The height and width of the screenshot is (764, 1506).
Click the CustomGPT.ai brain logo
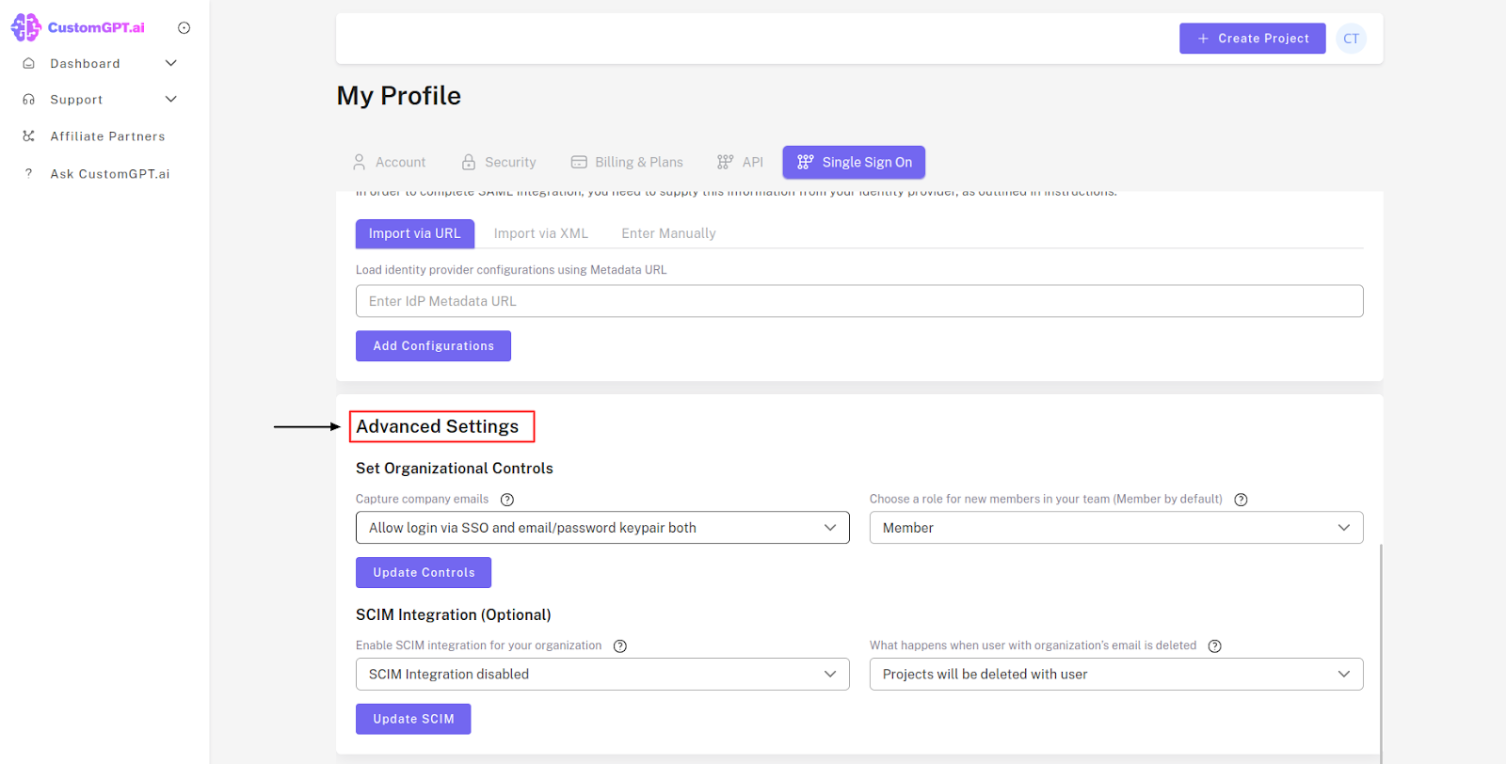click(25, 27)
